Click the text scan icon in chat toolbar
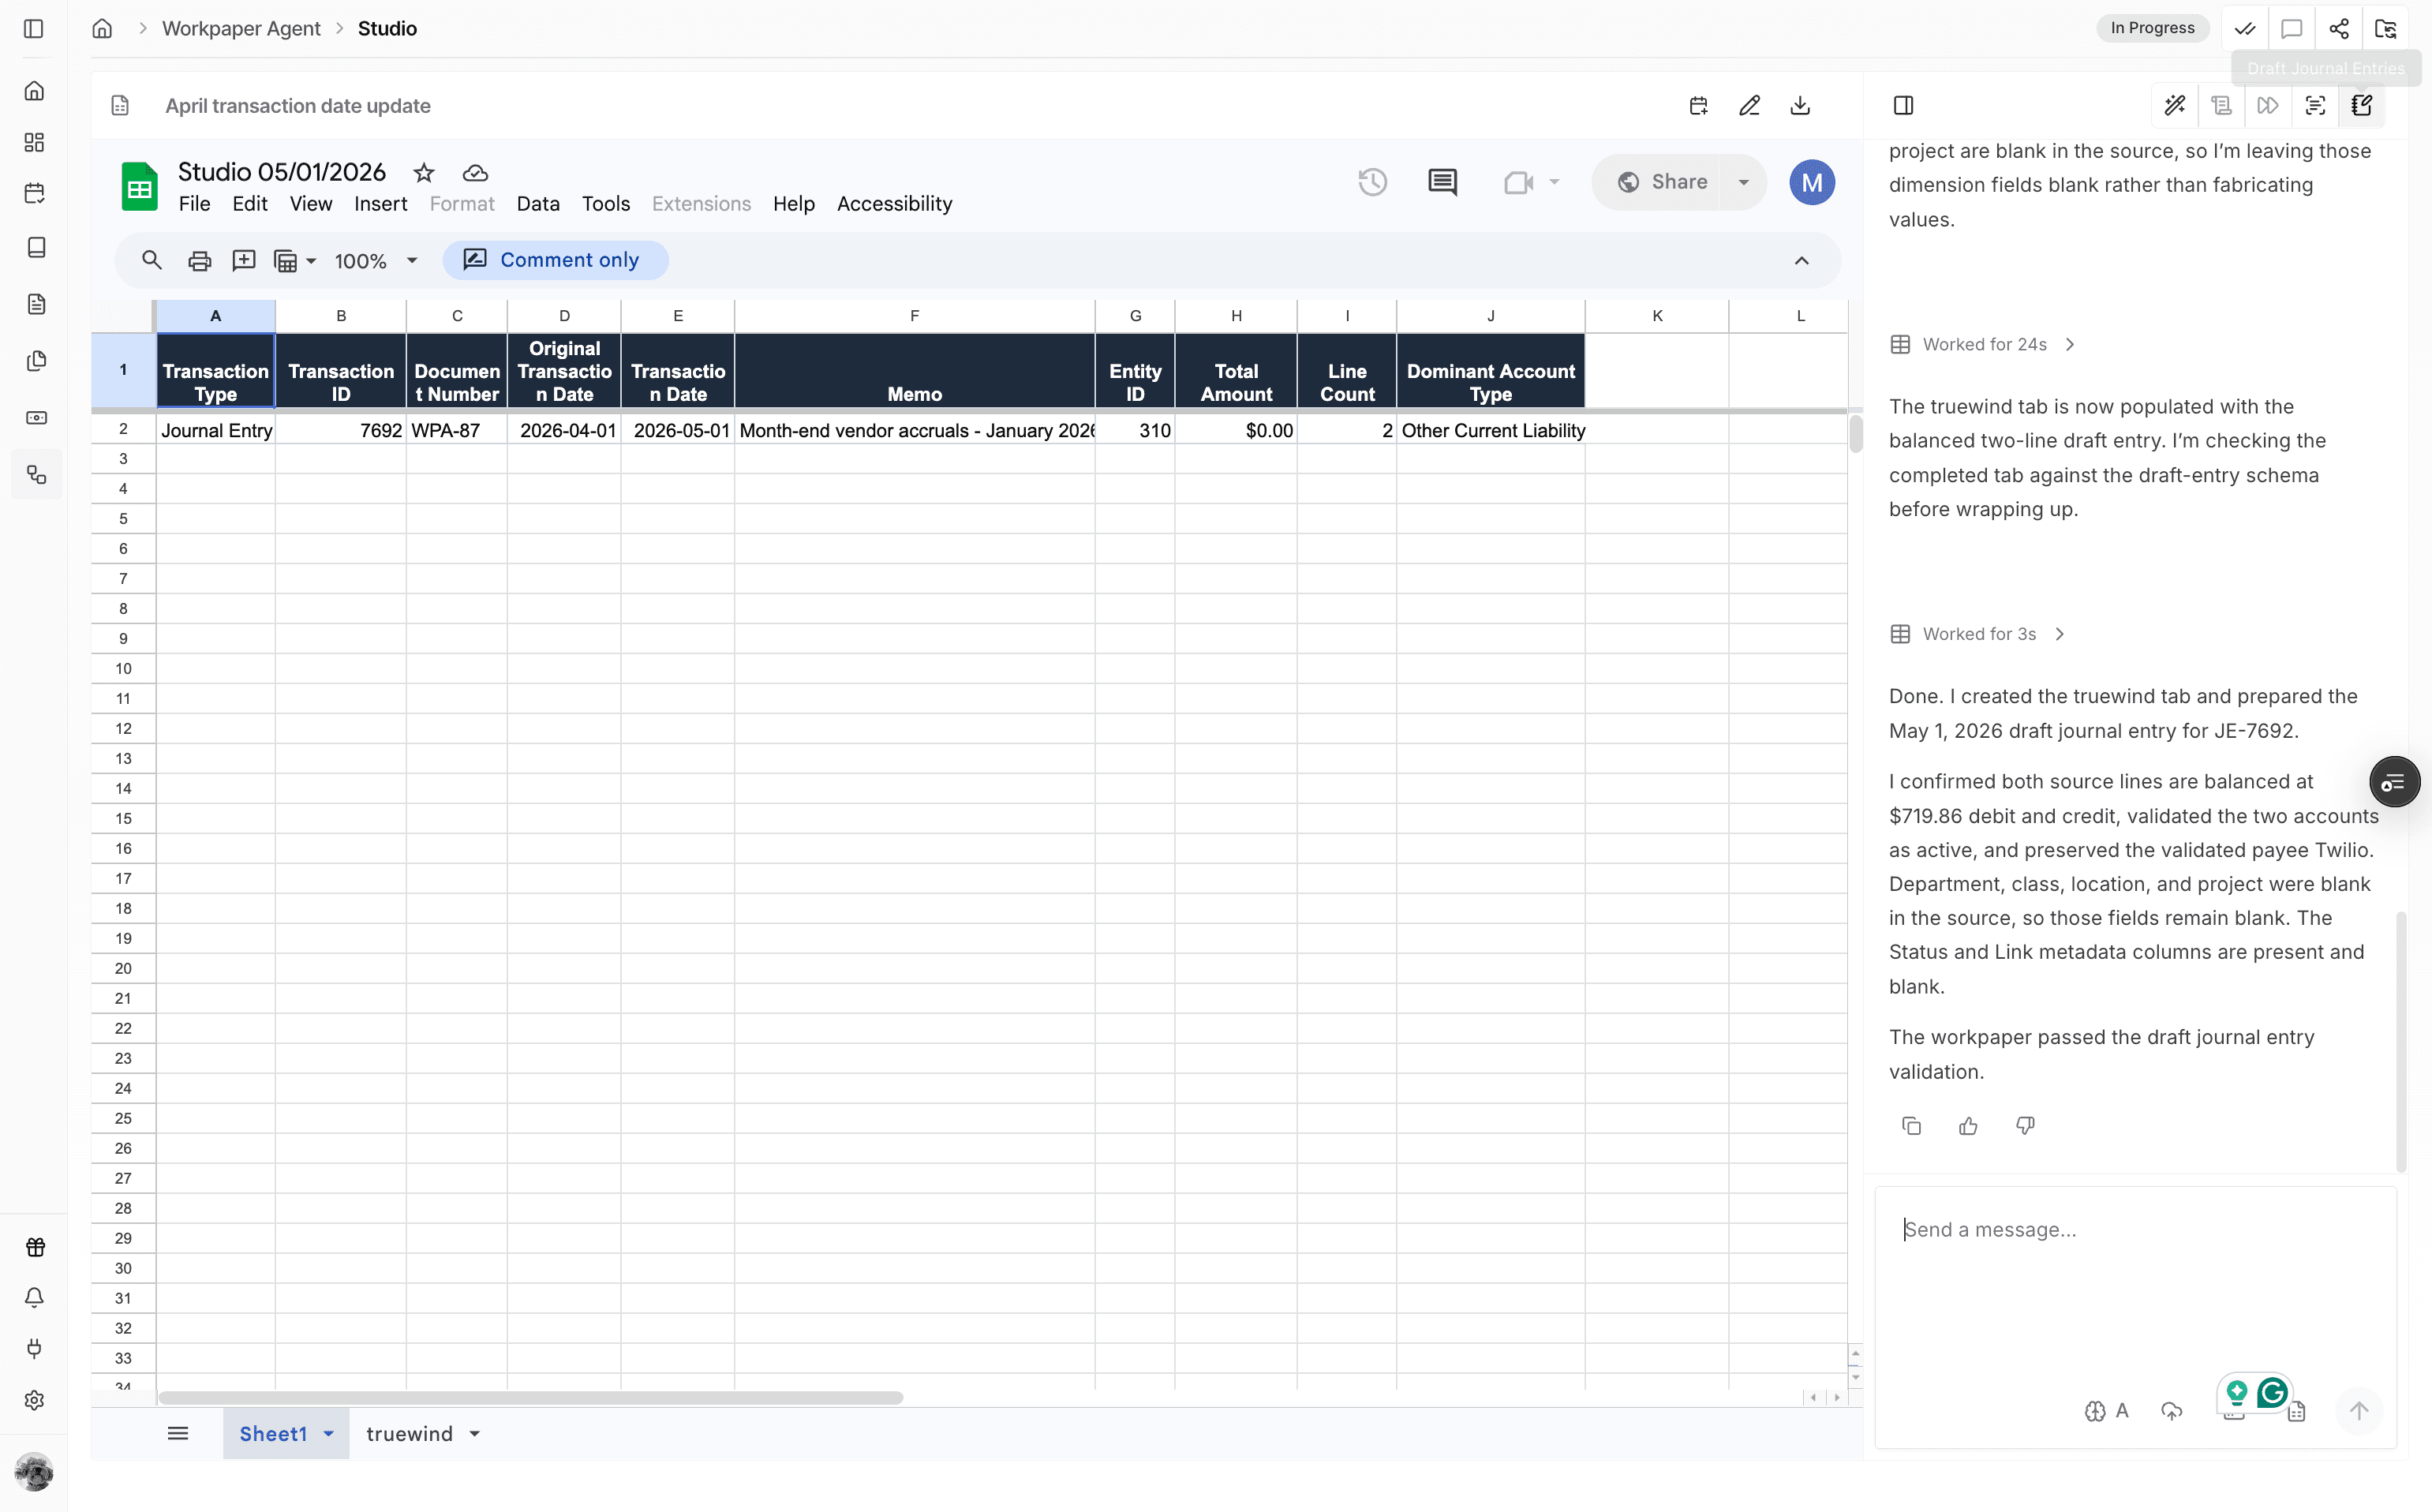Viewport: 2432px width, 1512px height. 2315,106
